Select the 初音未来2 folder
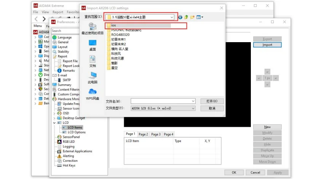The image size is (327, 188). point(116,44)
